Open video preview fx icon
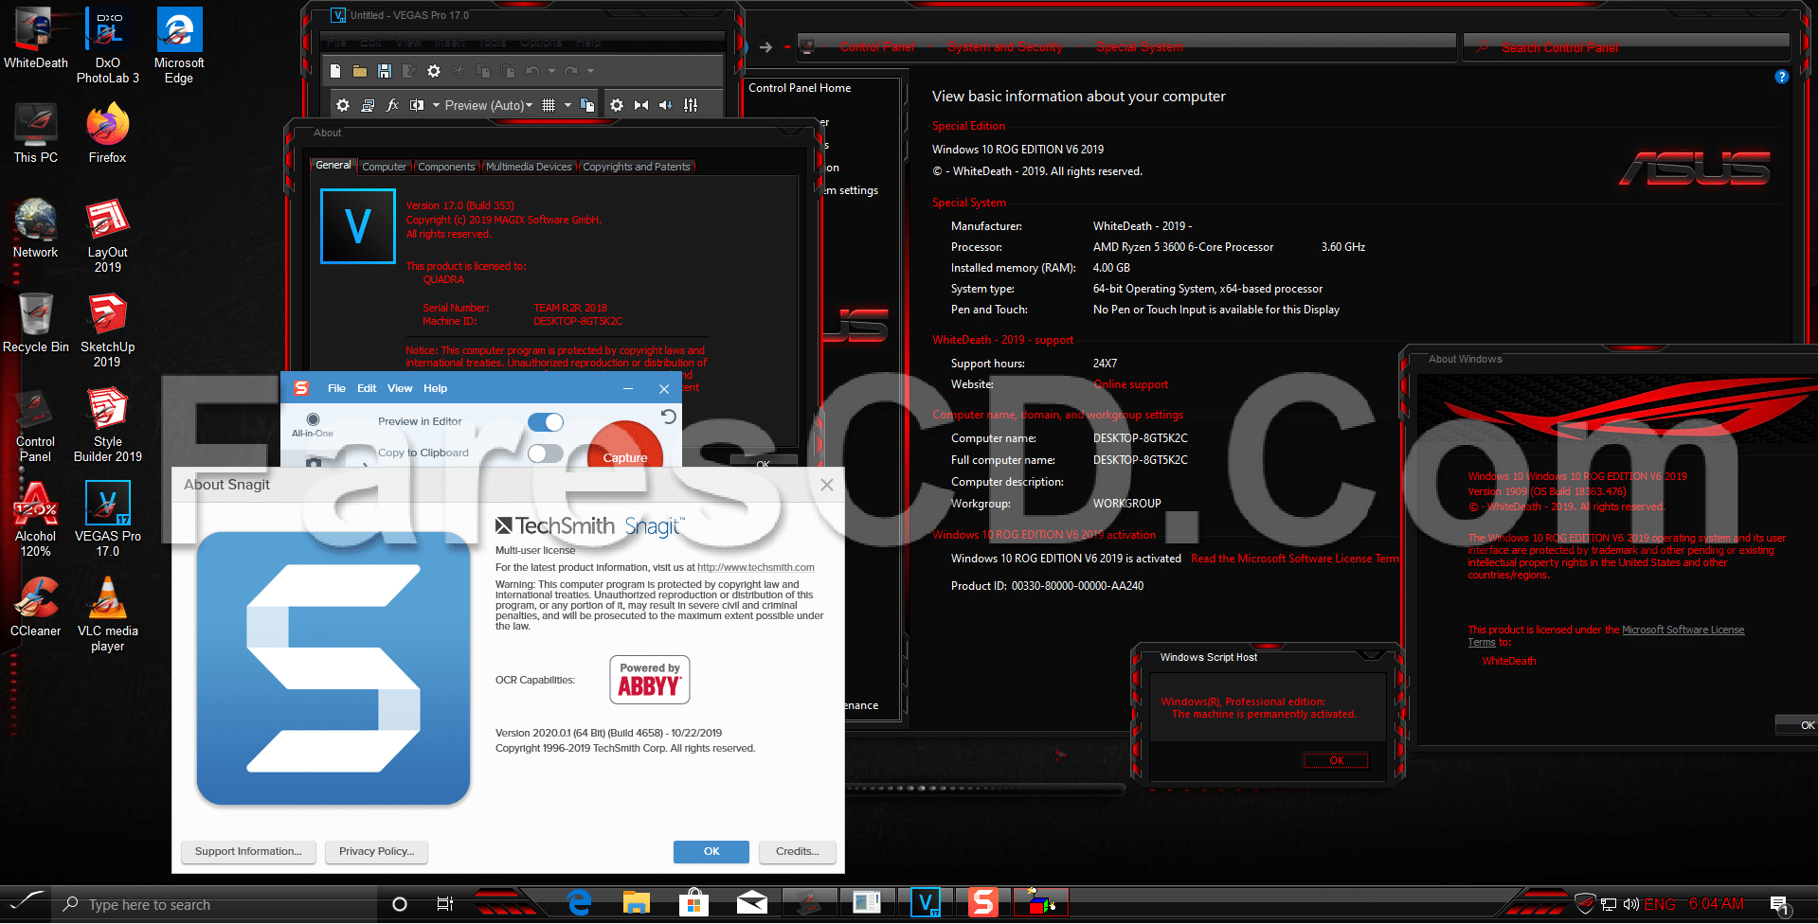 (392, 105)
